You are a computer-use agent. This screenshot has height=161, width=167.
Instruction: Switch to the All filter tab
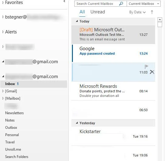(x=82, y=12)
